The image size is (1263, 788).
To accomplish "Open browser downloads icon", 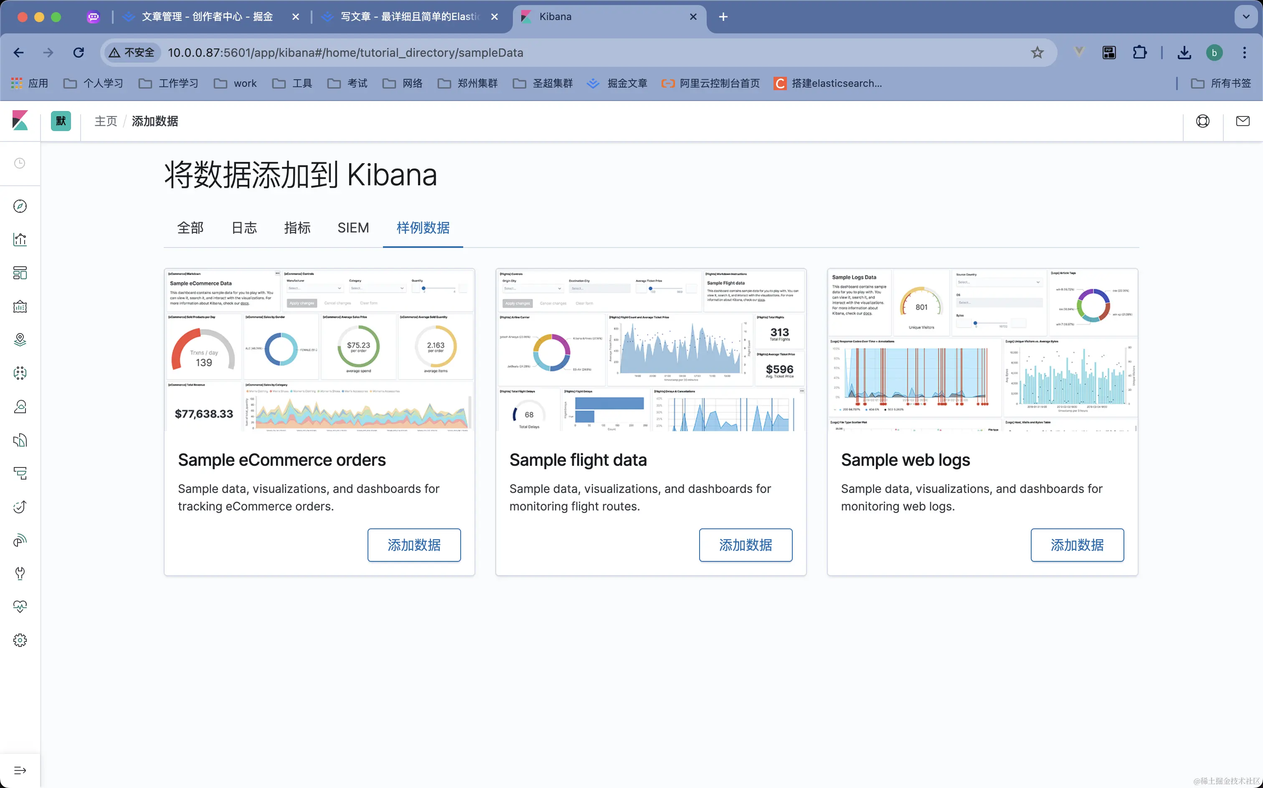I will point(1184,53).
